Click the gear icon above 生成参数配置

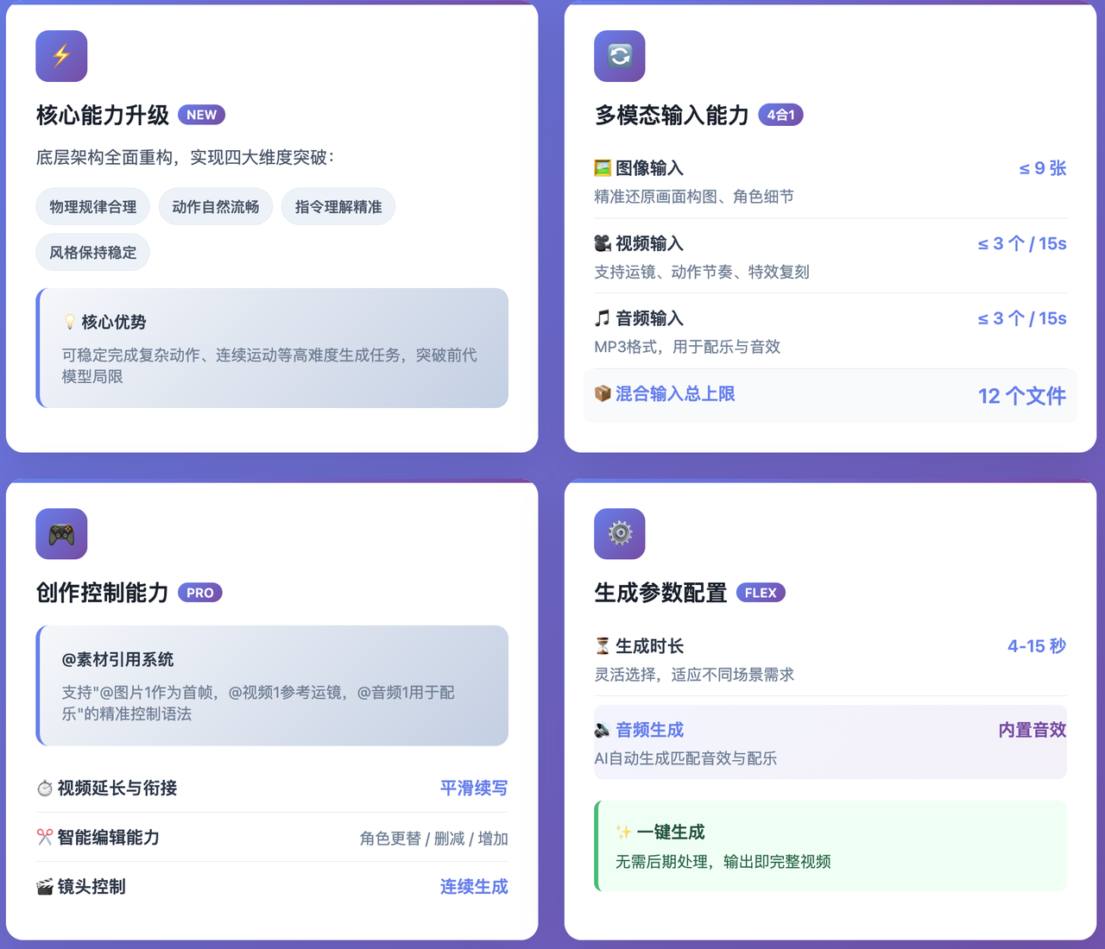click(619, 534)
